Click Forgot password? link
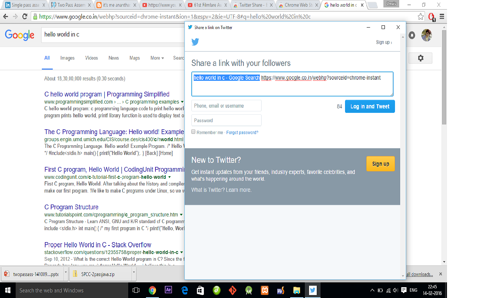The image size is (477, 298). (x=242, y=133)
